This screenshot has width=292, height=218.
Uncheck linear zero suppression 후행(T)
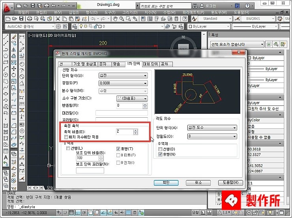click(x=118, y=148)
